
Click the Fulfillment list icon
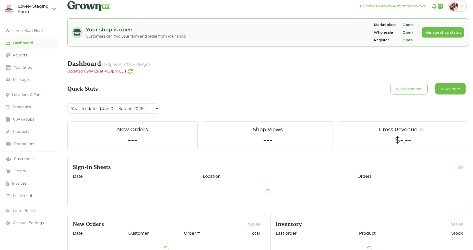[x=8, y=196]
